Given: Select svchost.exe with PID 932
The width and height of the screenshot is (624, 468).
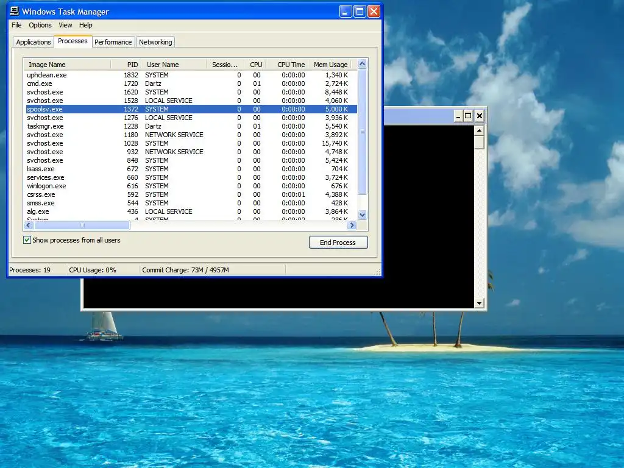Looking at the screenshot, I should 191,152.
